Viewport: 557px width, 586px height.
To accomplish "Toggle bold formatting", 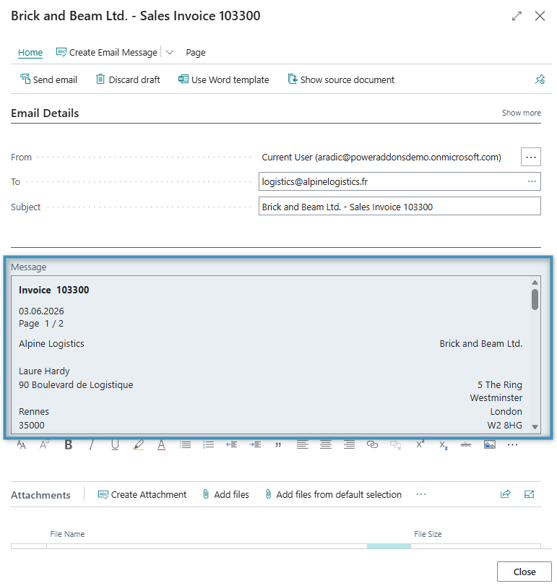I will point(68,444).
